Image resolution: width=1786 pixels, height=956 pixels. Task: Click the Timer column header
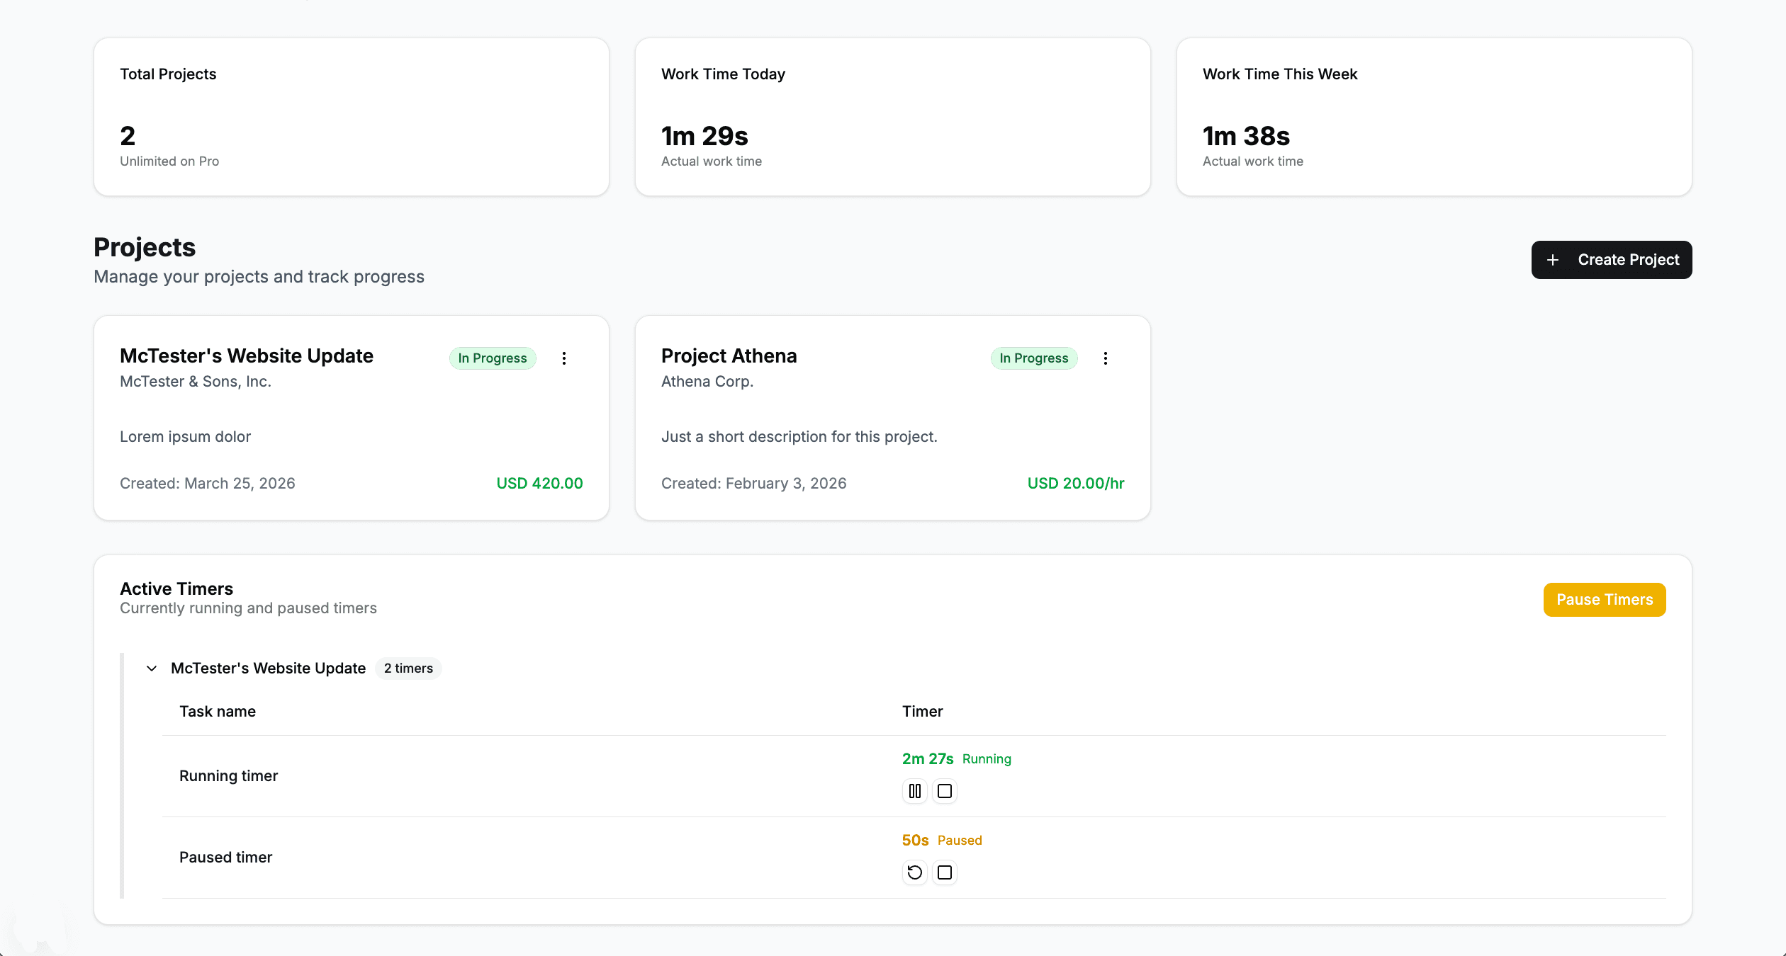(923, 712)
